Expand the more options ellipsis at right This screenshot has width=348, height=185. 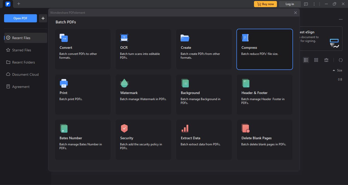pyautogui.click(x=341, y=20)
